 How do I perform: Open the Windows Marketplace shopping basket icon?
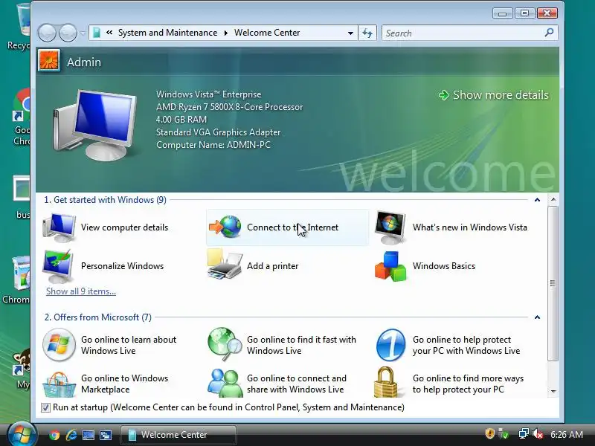coord(59,384)
